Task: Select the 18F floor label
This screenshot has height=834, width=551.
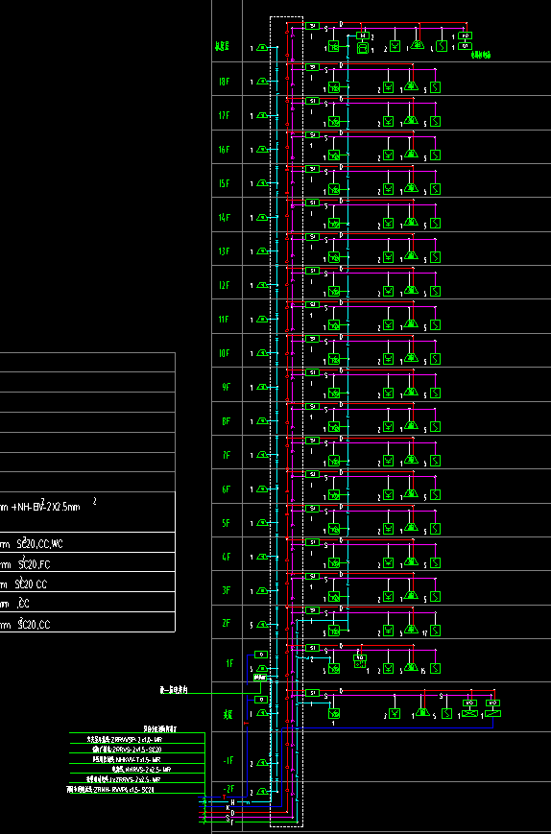Action: tap(224, 82)
